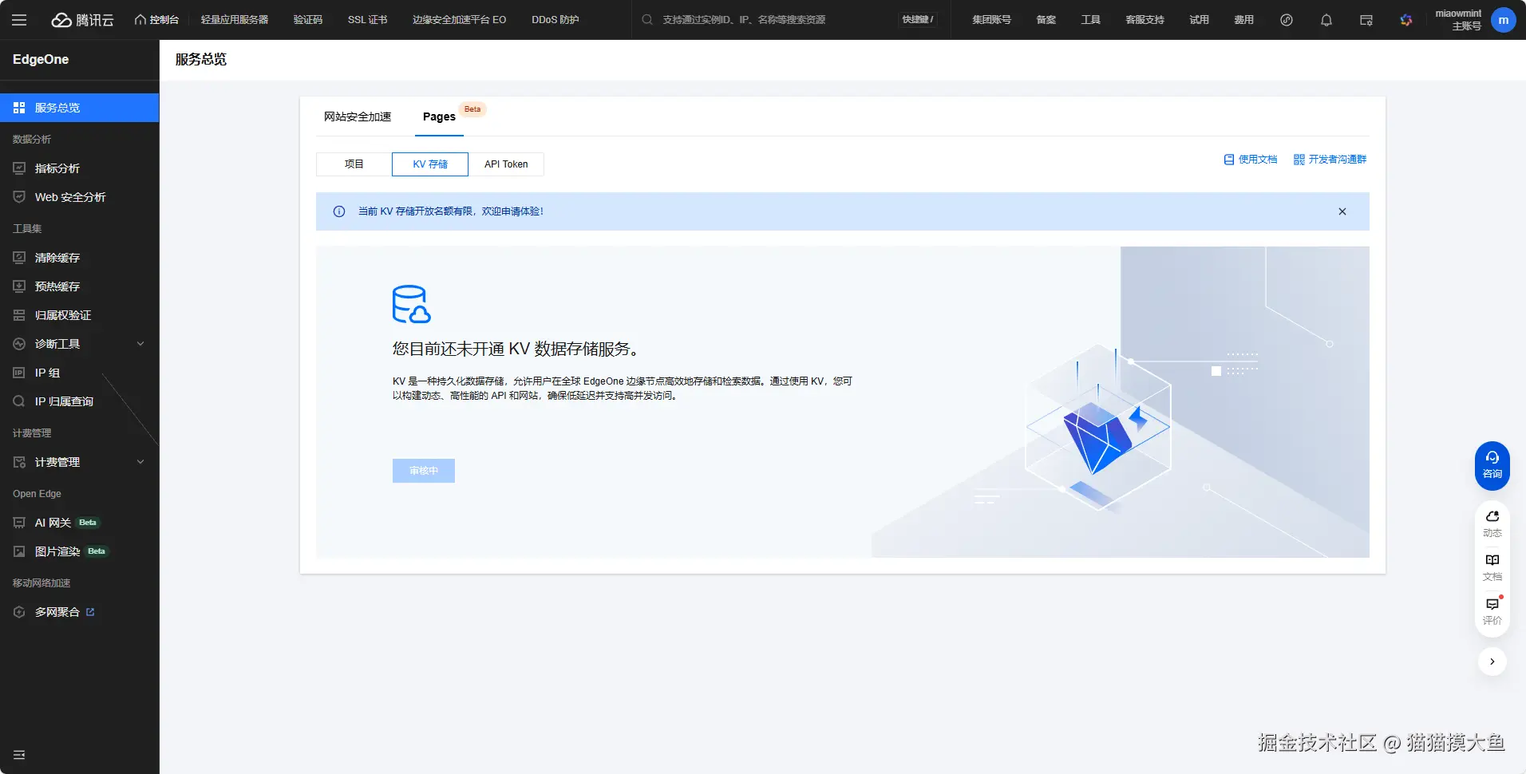Click the info icon in the blue notice

click(339, 211)
